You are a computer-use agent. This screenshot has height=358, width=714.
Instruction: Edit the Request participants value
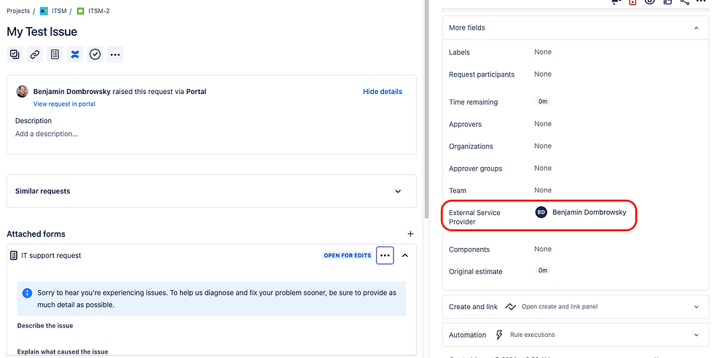[543, 74]
